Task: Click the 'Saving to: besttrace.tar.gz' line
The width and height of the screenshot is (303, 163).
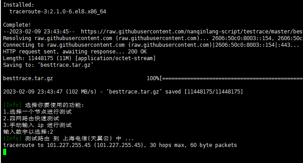Action: tap(48, 65)
